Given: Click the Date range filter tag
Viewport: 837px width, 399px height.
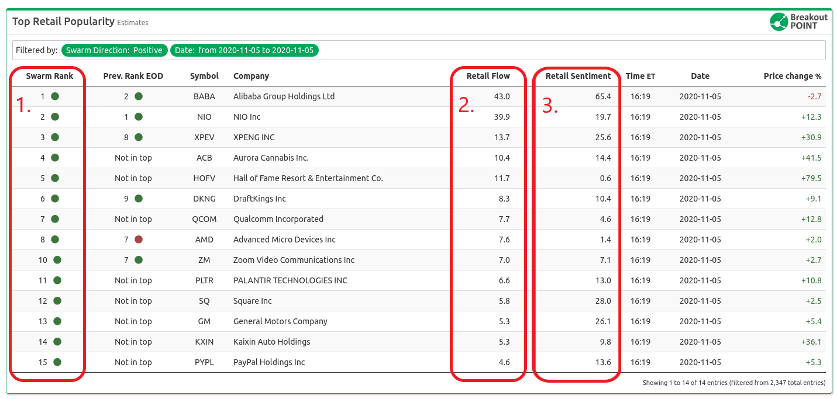Looking at the screenshot, I should pos(244,50).
